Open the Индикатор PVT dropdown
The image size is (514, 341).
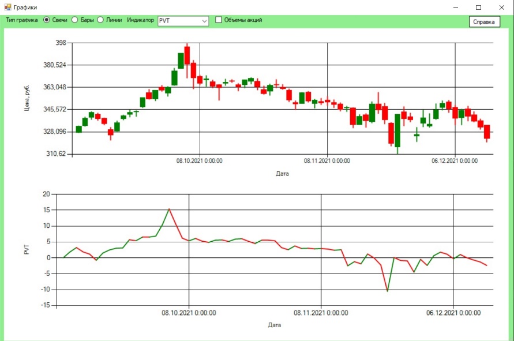(183, 21)
